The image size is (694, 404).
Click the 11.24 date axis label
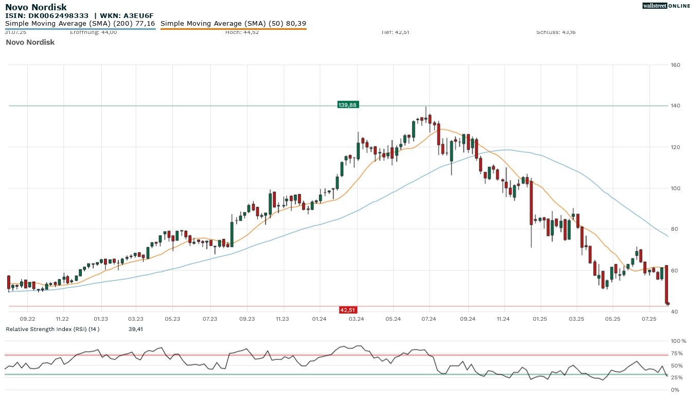click(503, 319)
